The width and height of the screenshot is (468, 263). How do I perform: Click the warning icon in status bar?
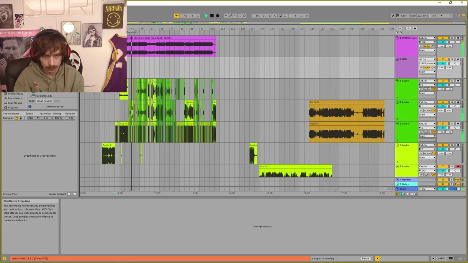coord(5,259)
